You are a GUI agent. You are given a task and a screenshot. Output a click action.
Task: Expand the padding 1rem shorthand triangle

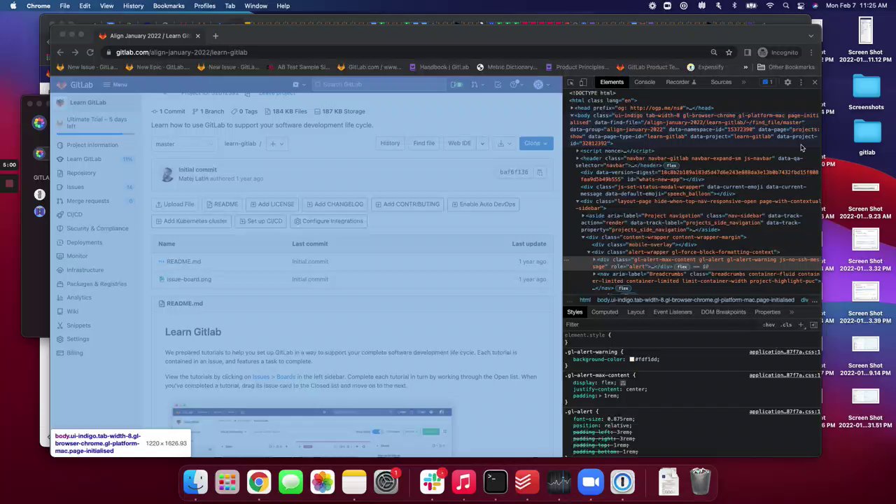click(600, 396)
